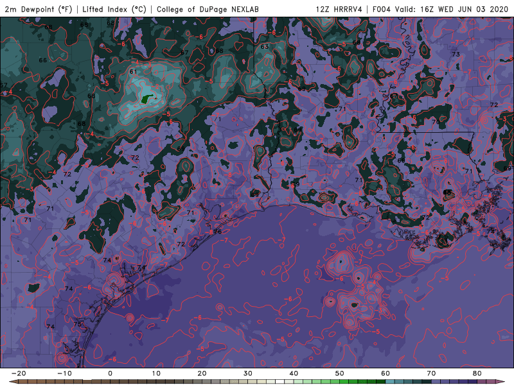Click the "F004 Valid: 16Z WED JUN 03 2020" text

click(x=440, y=9)
